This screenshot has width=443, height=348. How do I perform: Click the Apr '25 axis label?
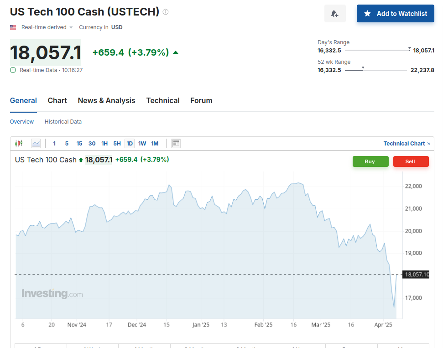[x=383, y=325]
